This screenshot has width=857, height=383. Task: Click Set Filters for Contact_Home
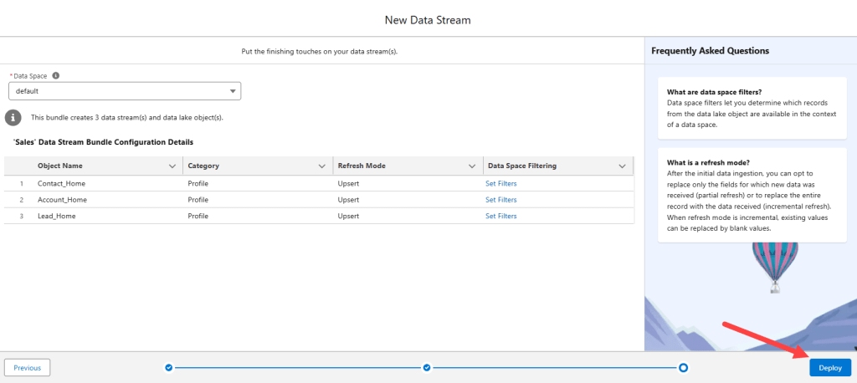pyautogui.click(x=501, y=183)
